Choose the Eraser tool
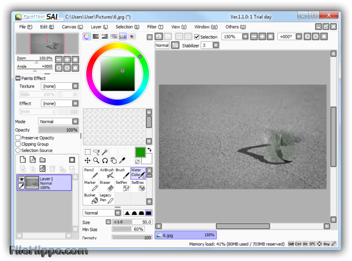Screen dimensions: 352x261 click(x=107, y=186)
